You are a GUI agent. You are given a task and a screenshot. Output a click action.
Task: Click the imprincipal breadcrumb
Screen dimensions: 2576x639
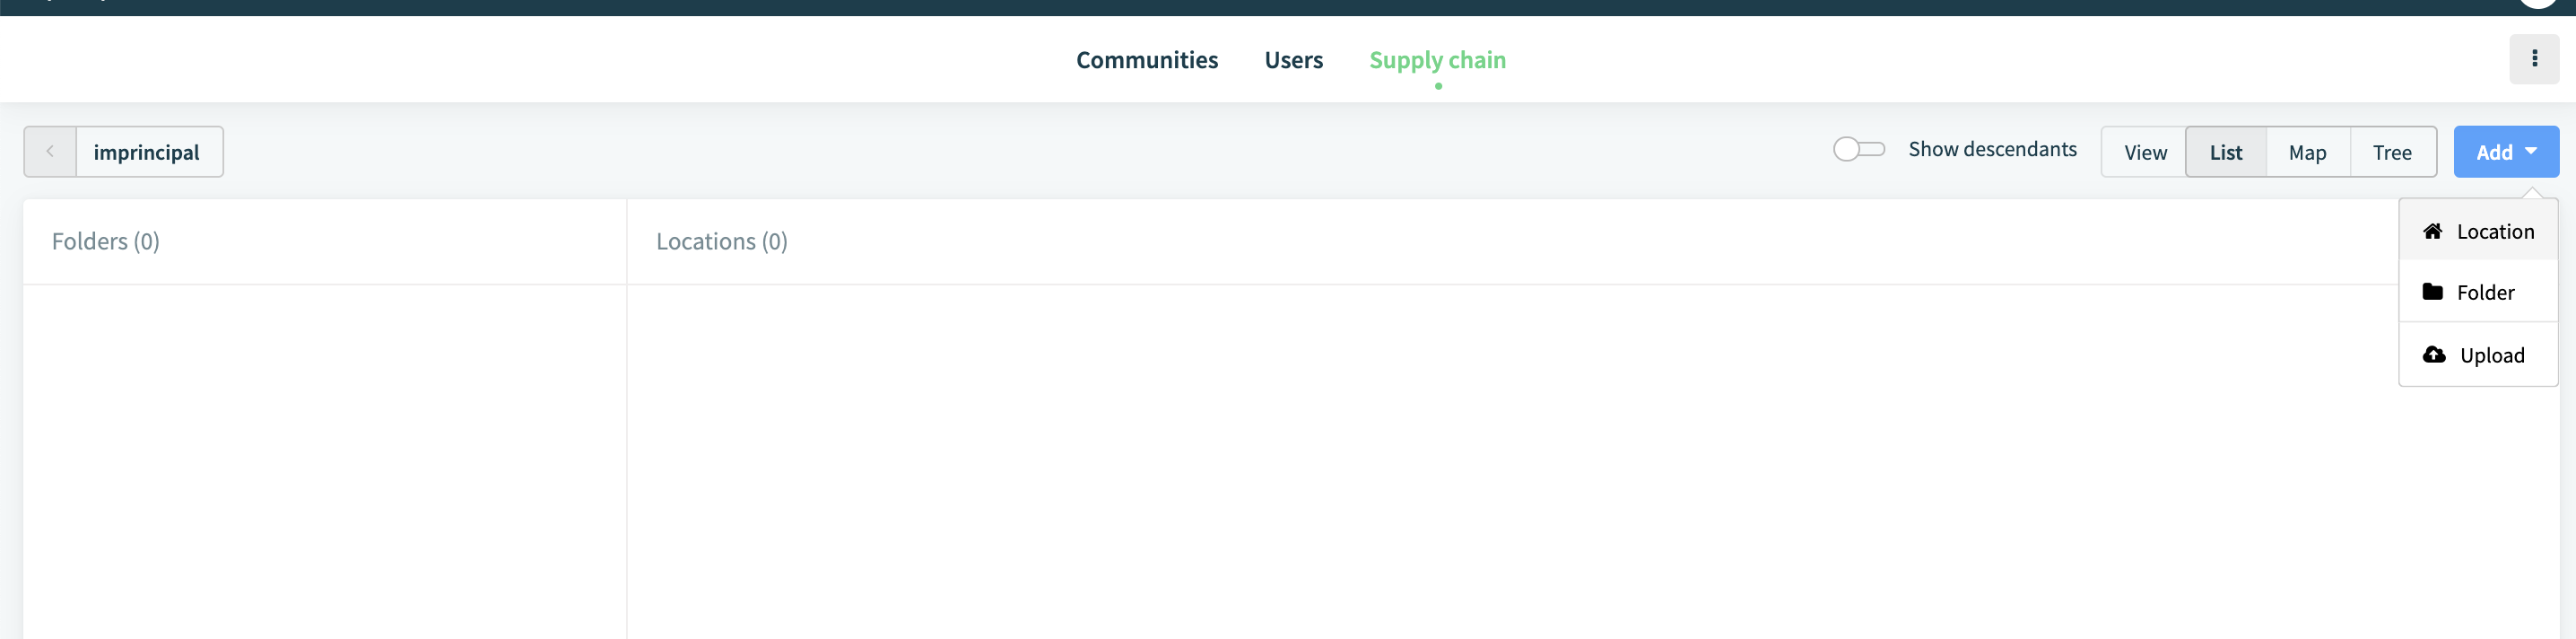pyautogui.click(x=147, y=152)
